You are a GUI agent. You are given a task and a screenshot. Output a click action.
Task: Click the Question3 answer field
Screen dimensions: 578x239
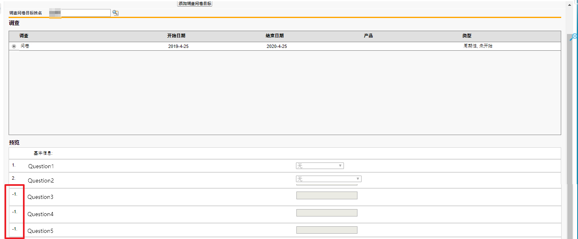[327, 196]
